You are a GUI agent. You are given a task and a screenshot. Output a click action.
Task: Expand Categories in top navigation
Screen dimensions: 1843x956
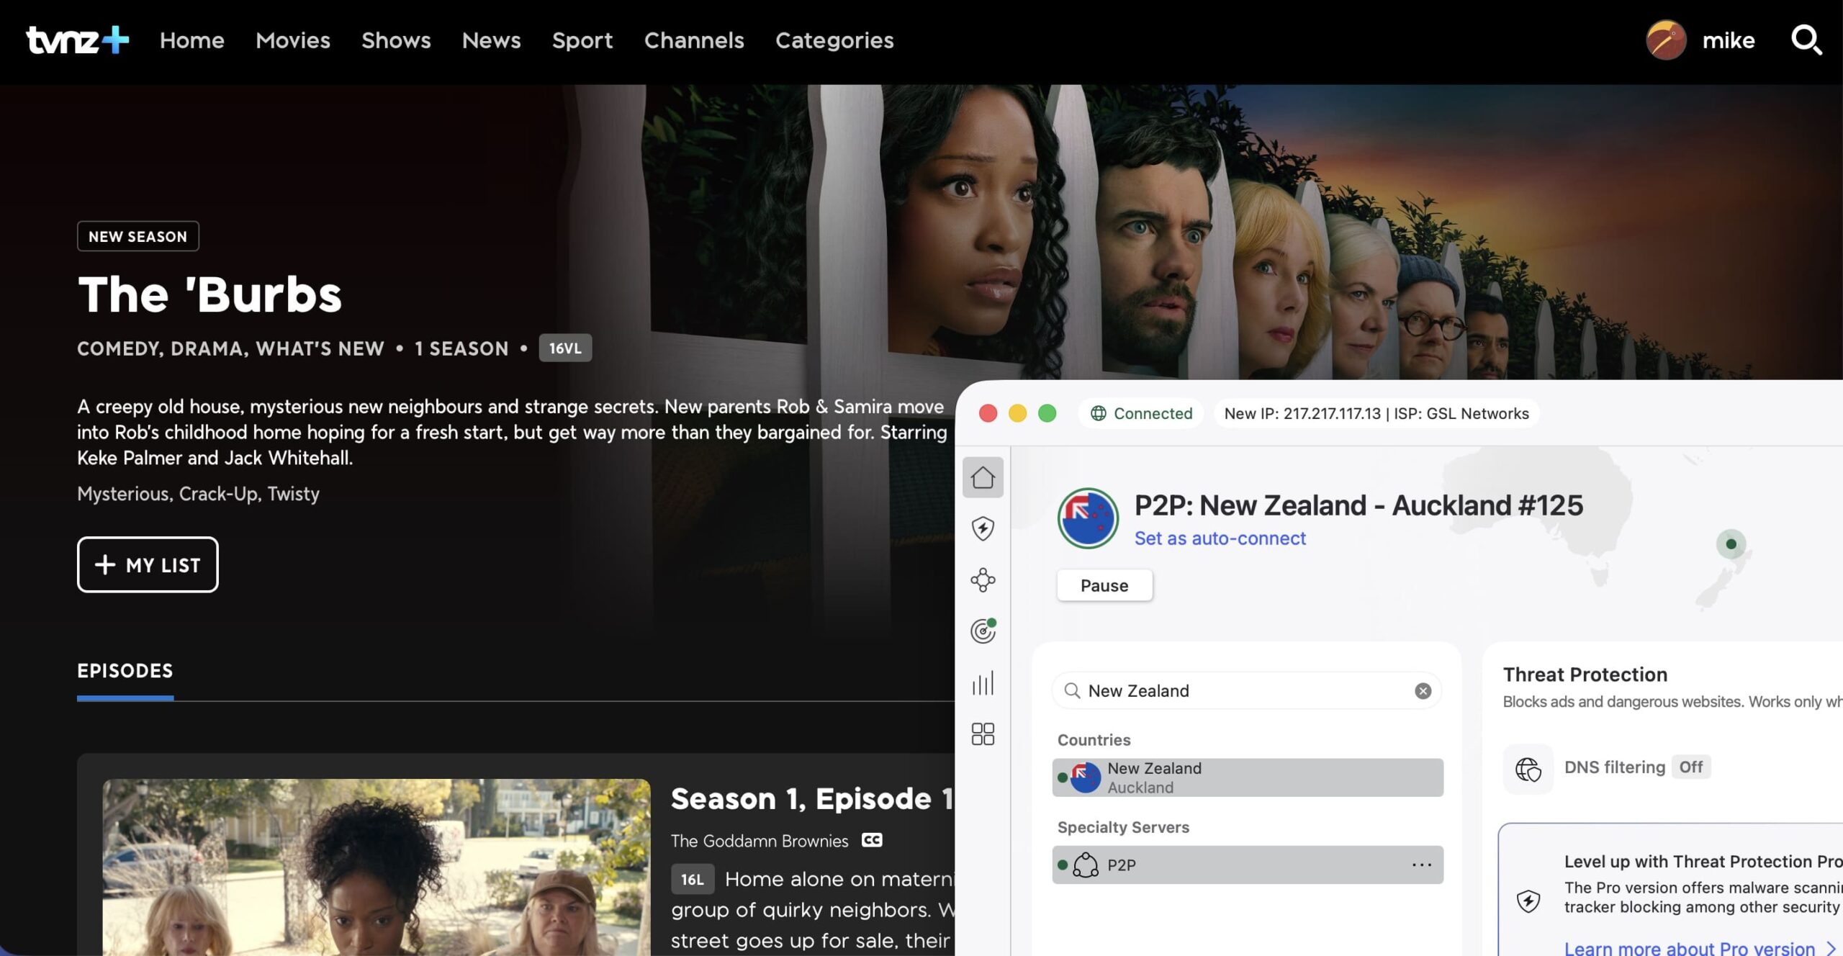(x=834, y=40)
